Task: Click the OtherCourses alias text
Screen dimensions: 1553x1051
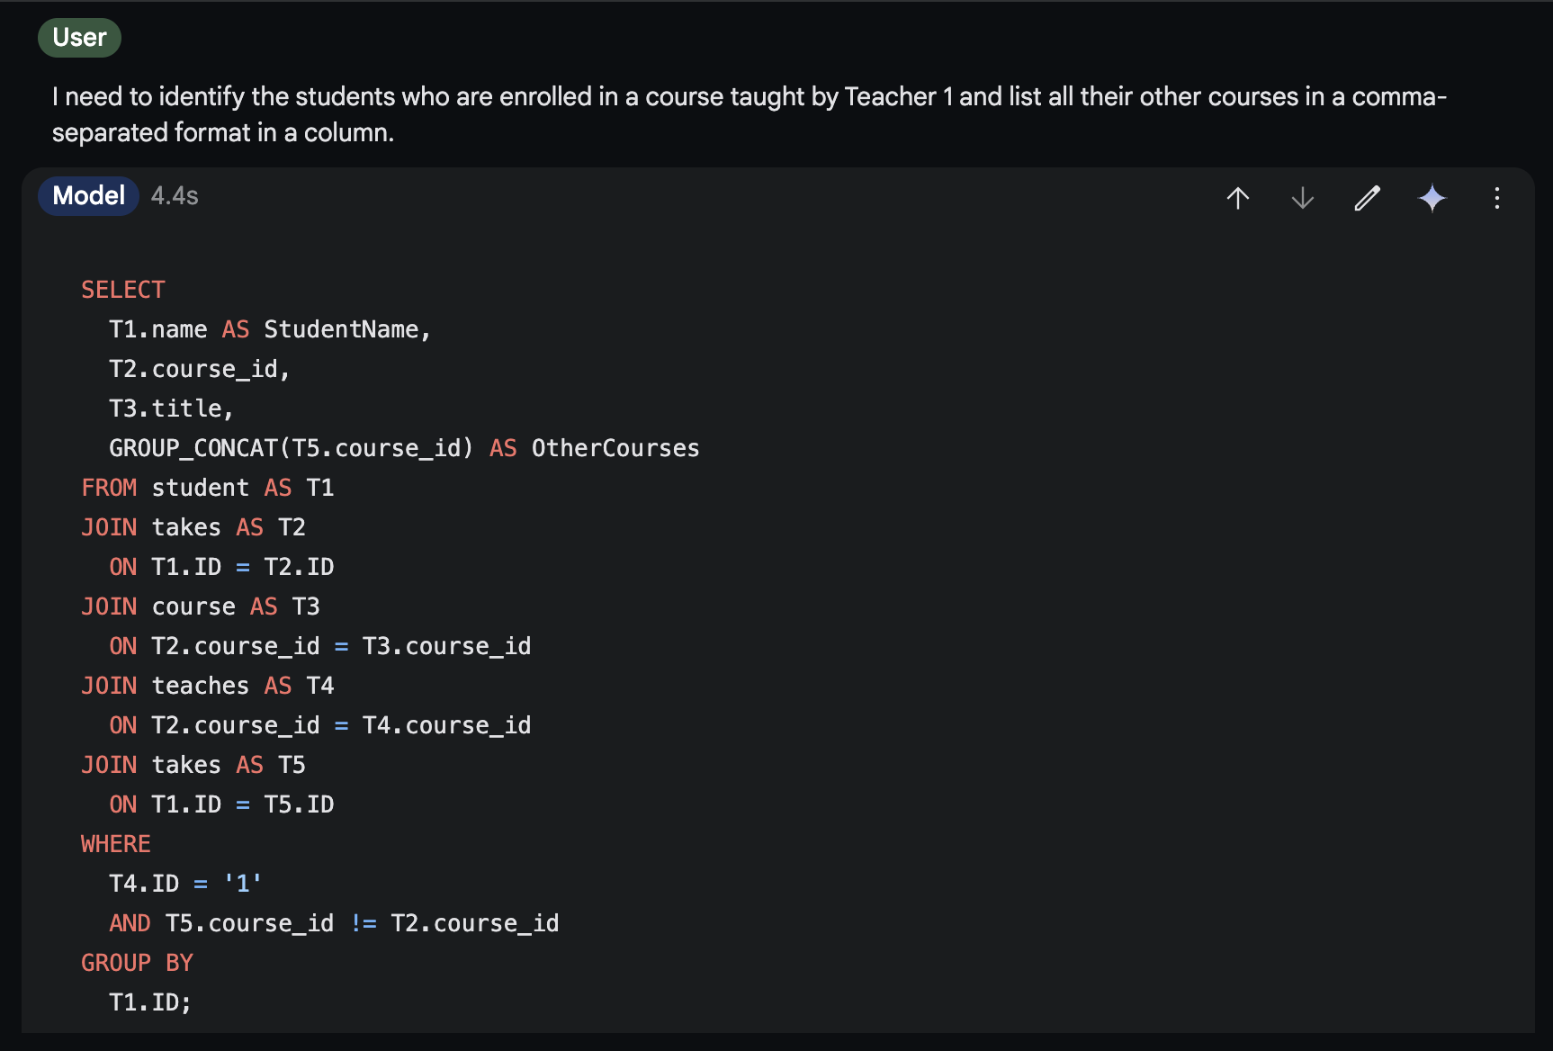Action: pos(615,448)
